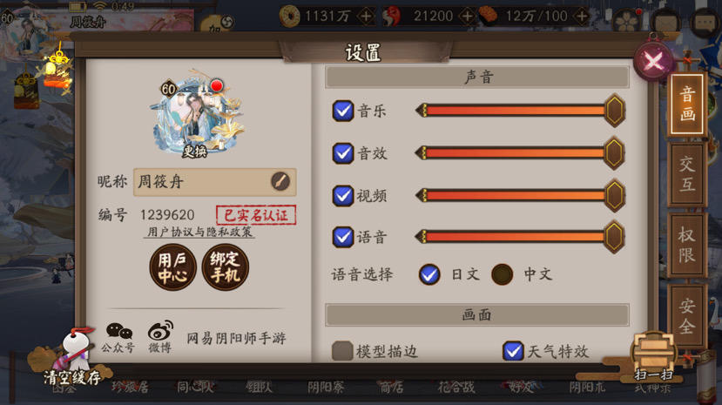Open the 安全 settings tab
This screenshot has height=405, width=722.
coord(687,315)
